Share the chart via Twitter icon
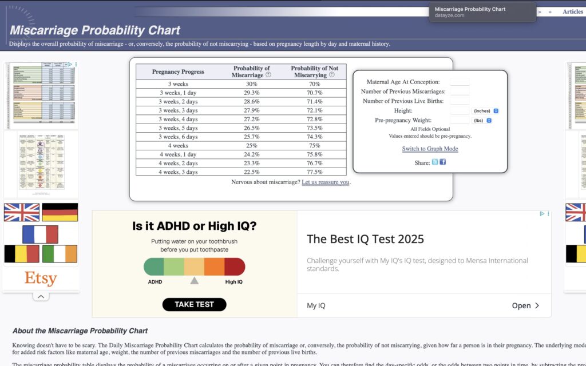This screenshot has width=586, height=366. 435,162
